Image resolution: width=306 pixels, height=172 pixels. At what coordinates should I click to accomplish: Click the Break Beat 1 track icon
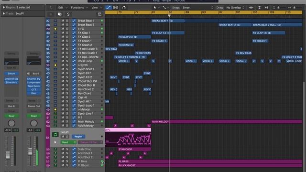(x=55, y=21)
